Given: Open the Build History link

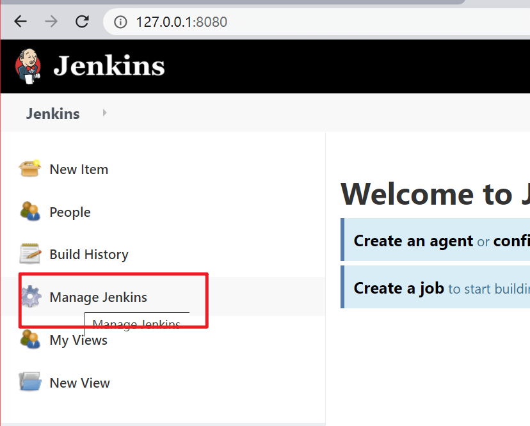Looking at the screenshot, I should (89, 255).
